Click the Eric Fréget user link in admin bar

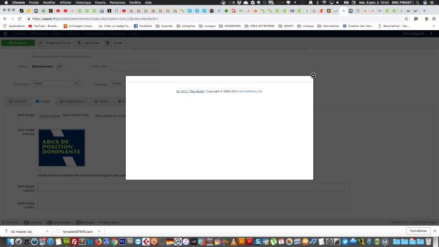[x=414, y=33]
